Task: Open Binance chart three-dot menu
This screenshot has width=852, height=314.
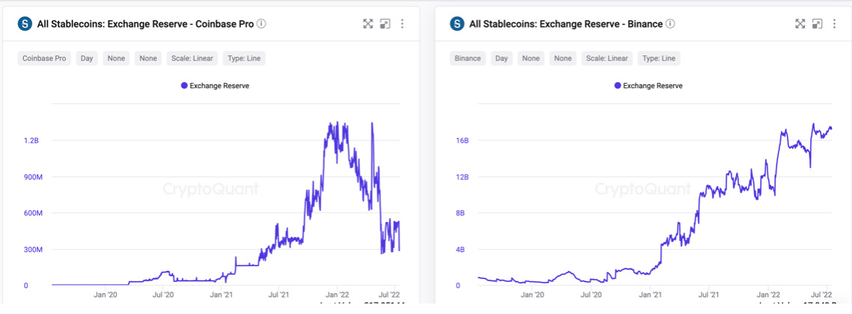Action: (834, 23)
